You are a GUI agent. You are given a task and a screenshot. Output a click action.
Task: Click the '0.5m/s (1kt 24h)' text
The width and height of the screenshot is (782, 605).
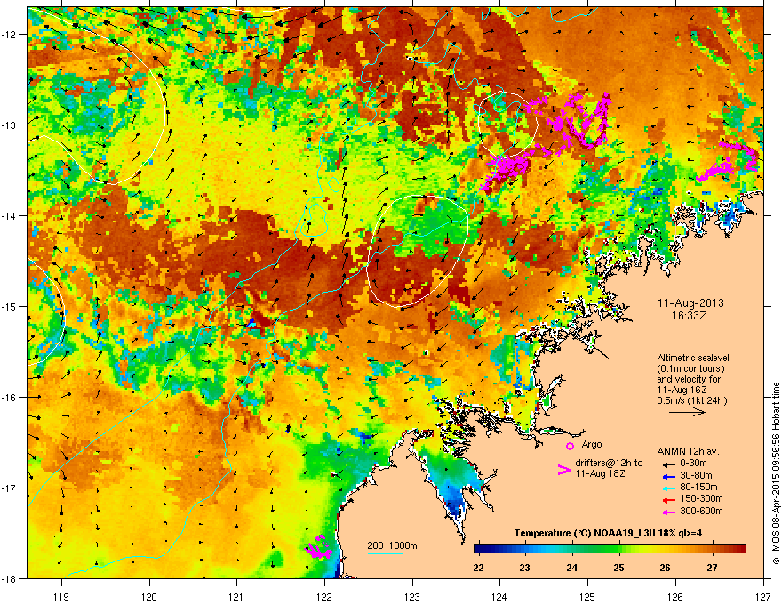[691, 400]
